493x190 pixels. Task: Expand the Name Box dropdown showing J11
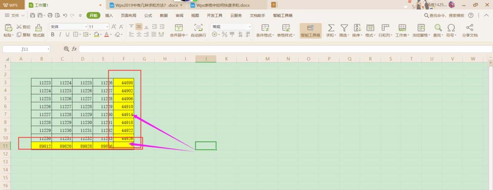48,49
